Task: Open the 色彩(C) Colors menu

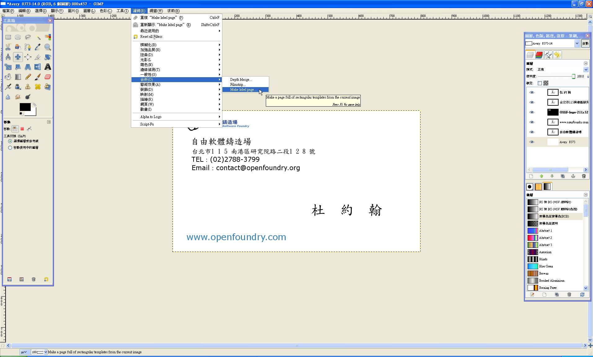Action: point(106,11)
